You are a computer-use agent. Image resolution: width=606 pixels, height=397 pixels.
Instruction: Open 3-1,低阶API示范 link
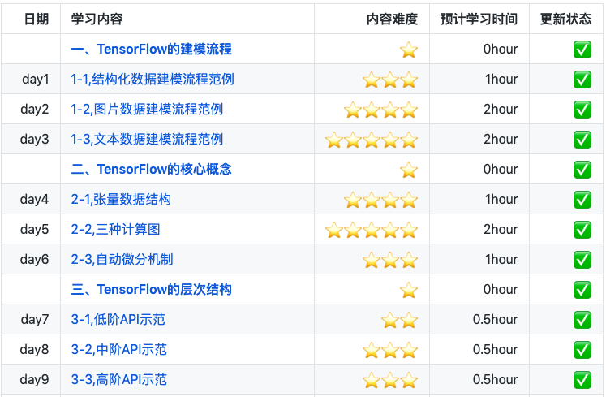click(x=118, y=320)
